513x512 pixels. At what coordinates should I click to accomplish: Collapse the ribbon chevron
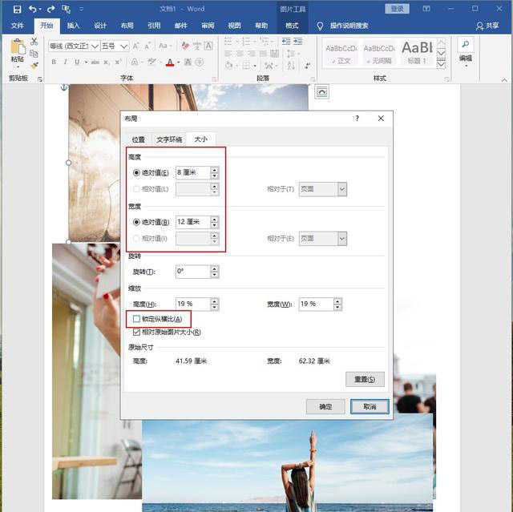(x=504, y=80)
